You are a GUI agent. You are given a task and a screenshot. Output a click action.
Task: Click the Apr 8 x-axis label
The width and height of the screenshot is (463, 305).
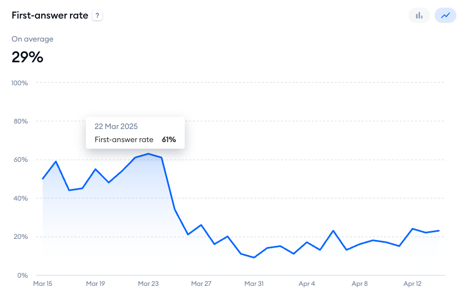point(360,284)
